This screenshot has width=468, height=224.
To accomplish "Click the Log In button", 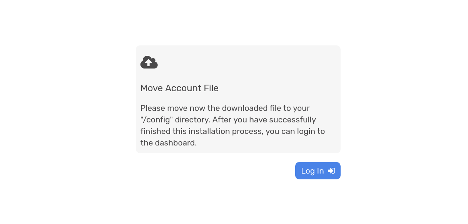I will (x=318, y=171).
